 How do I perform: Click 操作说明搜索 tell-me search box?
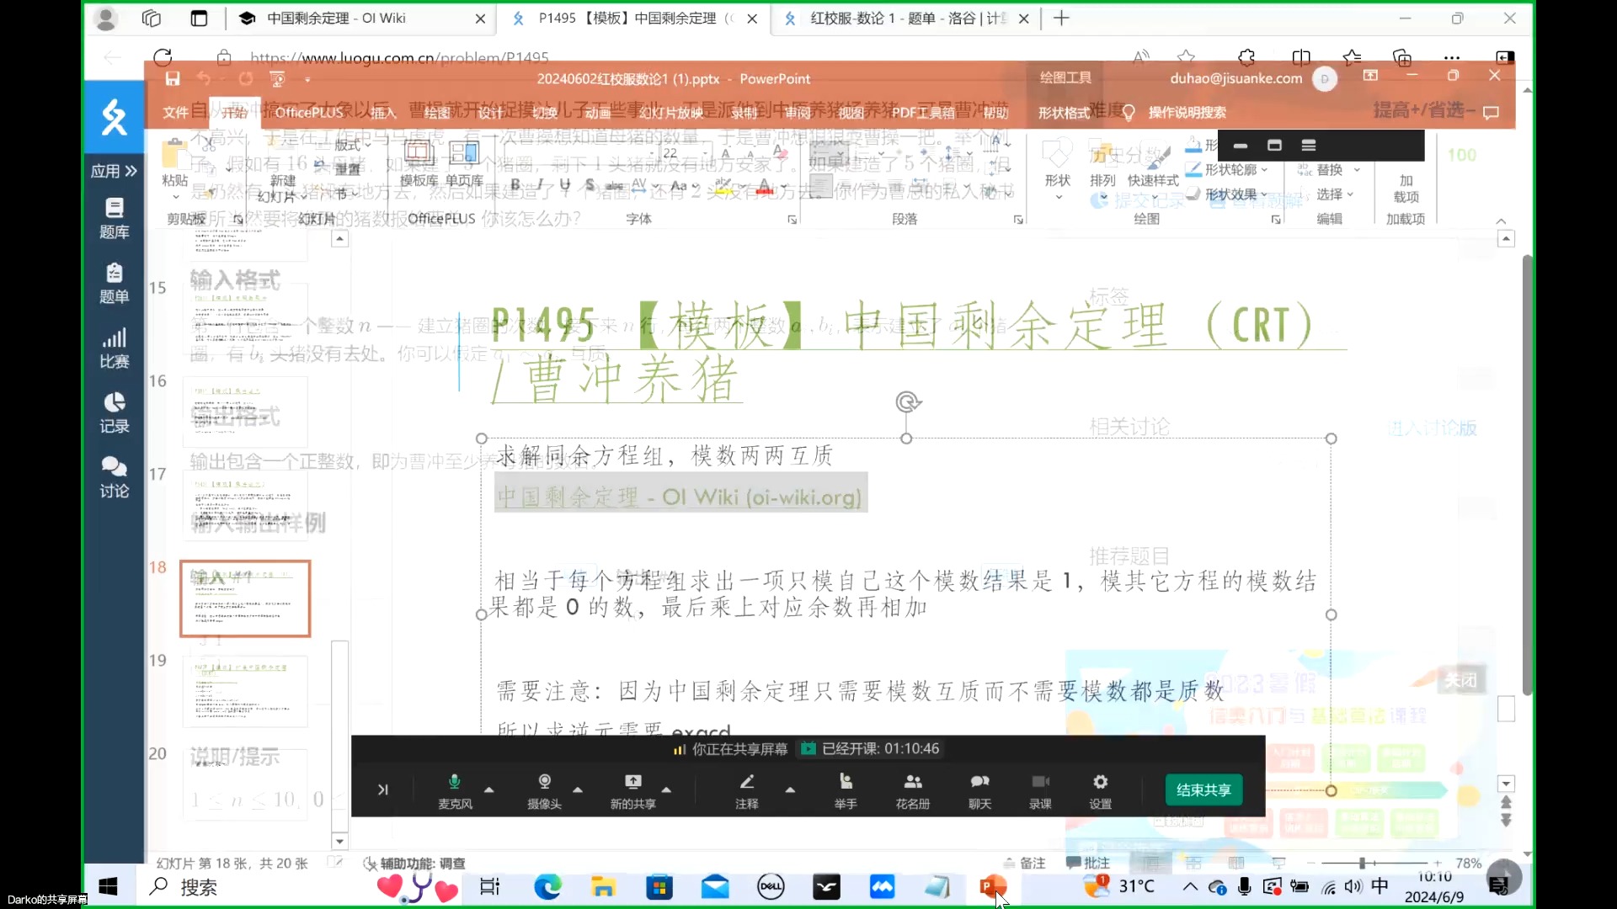(x=1187, y=112)
